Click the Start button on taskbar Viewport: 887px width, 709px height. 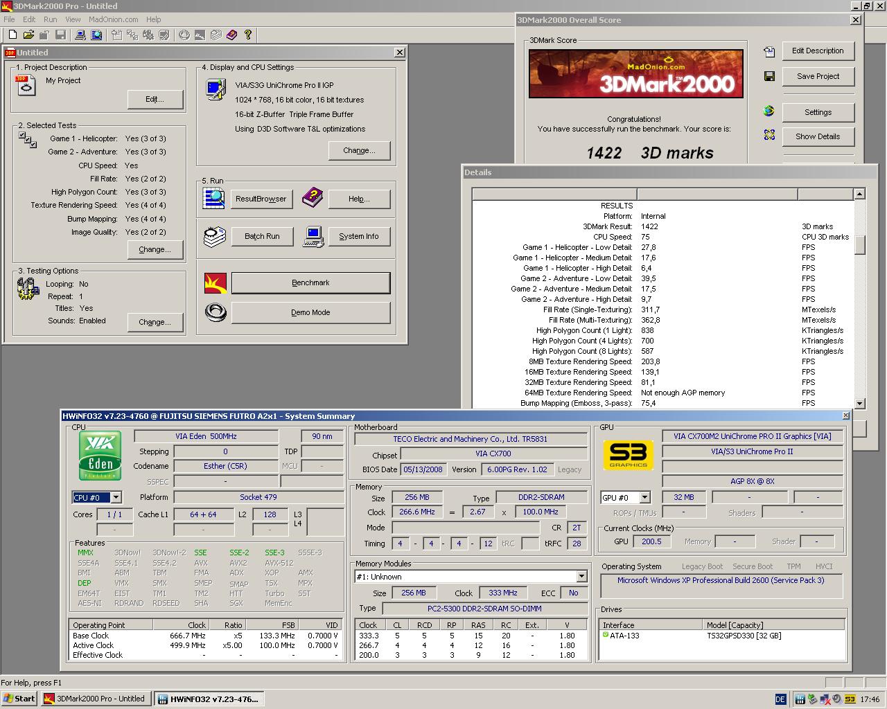pyautogui.click(x=19, y=699)
